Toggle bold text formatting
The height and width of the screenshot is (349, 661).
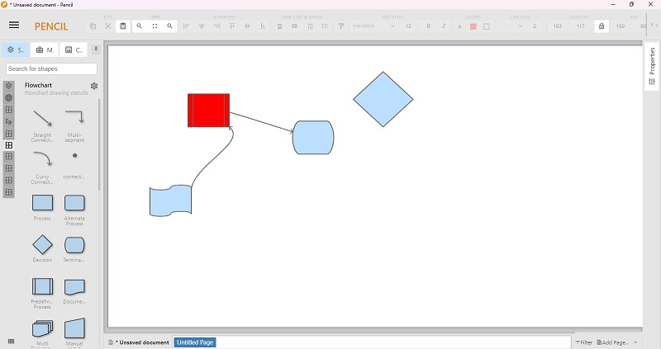429,26
